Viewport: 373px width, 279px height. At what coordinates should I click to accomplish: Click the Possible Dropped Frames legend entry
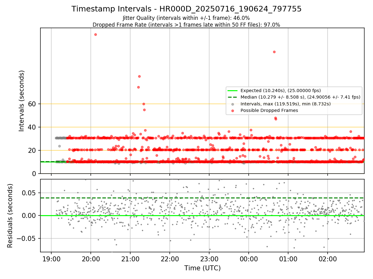(x=269, y=110)
